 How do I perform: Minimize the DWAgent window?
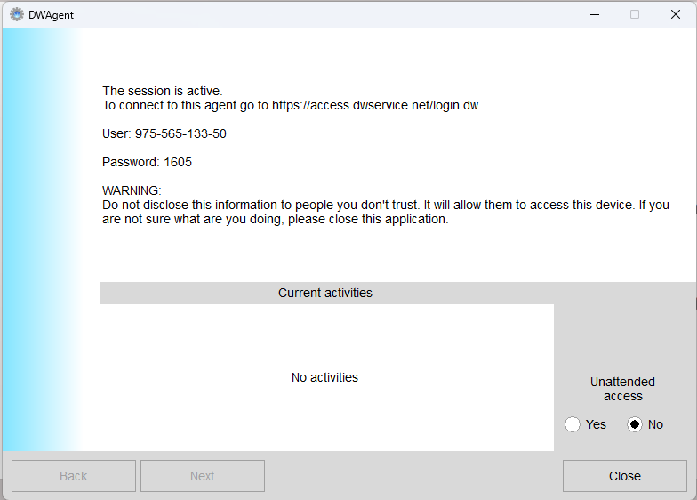coord(594,14)
